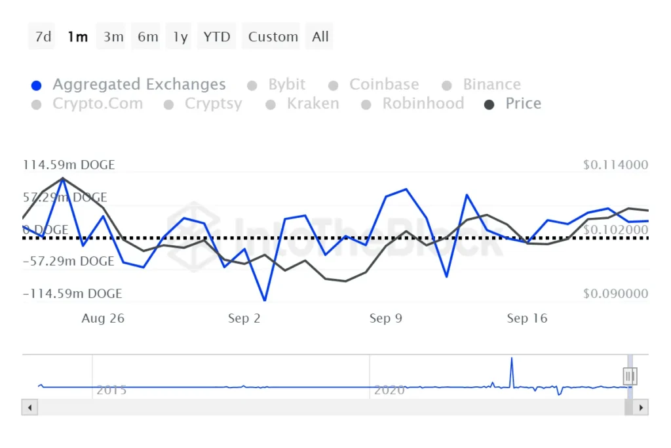Select the 6m time range

click(147, 36)
